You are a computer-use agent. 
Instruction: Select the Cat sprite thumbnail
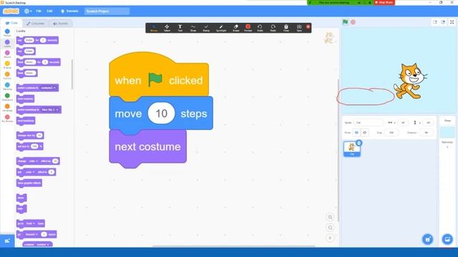tap(352, 148)
